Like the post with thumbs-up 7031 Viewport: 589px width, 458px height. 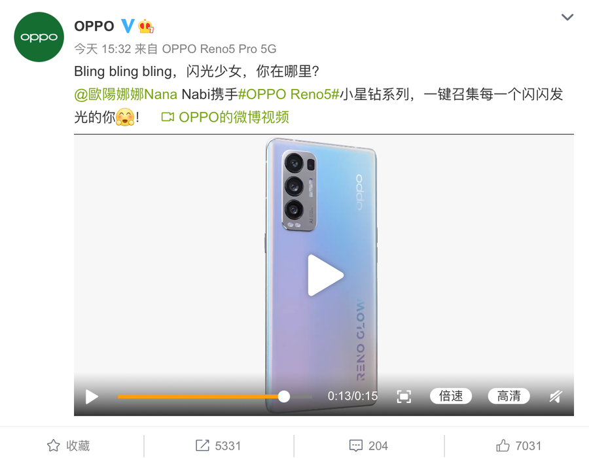pos(518,446)
